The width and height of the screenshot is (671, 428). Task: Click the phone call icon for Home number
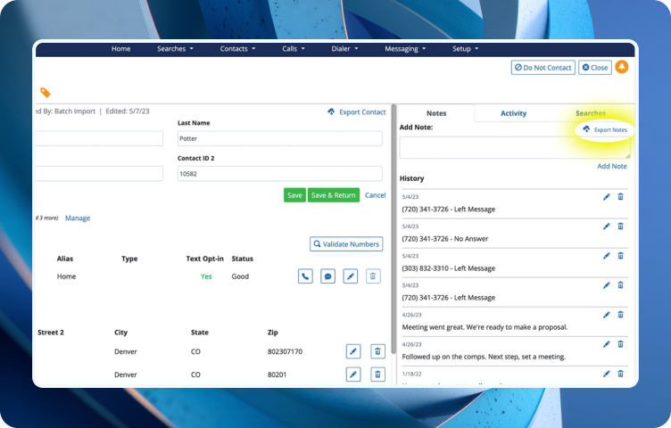coord(305,276)
